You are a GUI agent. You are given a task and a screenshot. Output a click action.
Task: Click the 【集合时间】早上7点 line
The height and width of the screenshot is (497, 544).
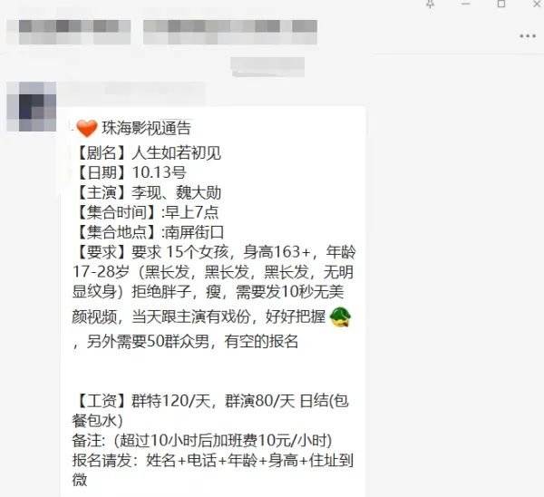pos(146,212)
